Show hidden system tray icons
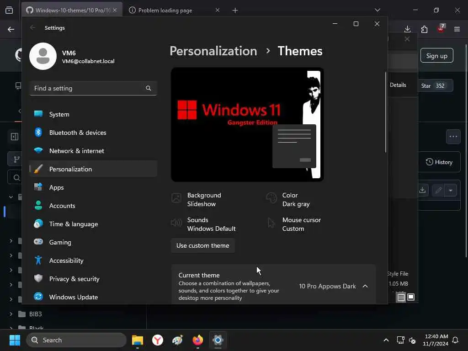 386,340
